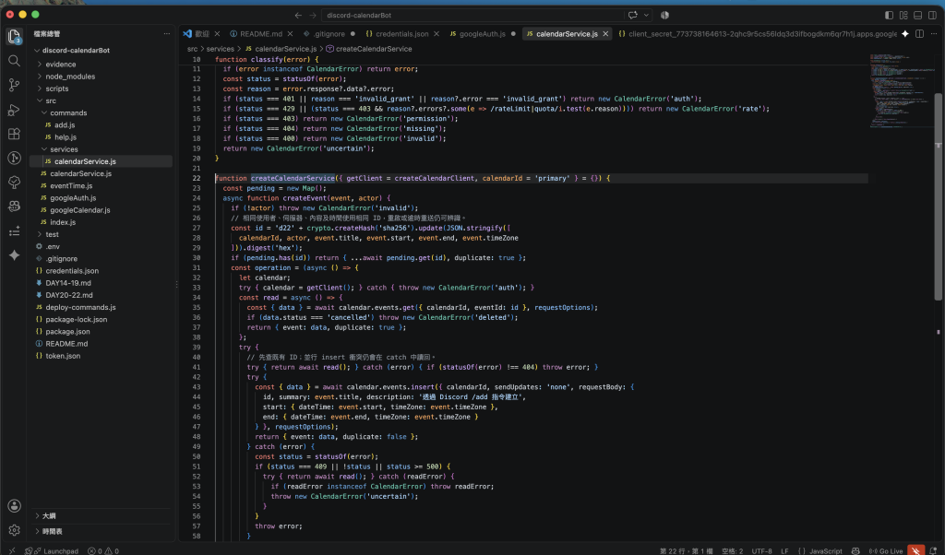This screenshot has height=555, width=945.
Task: Open editor More Actions ellipsis menu
Action: pyautogui.click(x=934, y=34)
